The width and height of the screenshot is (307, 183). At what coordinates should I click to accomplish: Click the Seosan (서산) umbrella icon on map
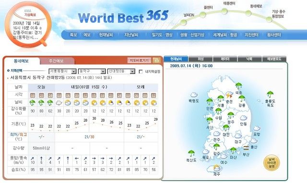pyautogui.click(x=210, y=121)
